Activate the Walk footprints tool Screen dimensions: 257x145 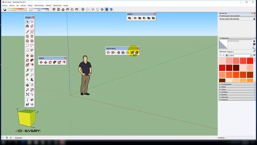pyautogui.click(x=27, y=105)
